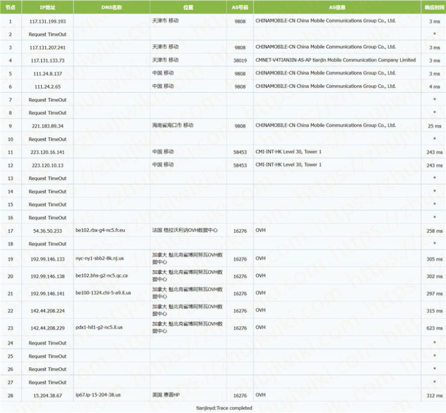Click Request TimeOut in row 10
Viewport: 446px width, 413px height.
coord(48,139)
